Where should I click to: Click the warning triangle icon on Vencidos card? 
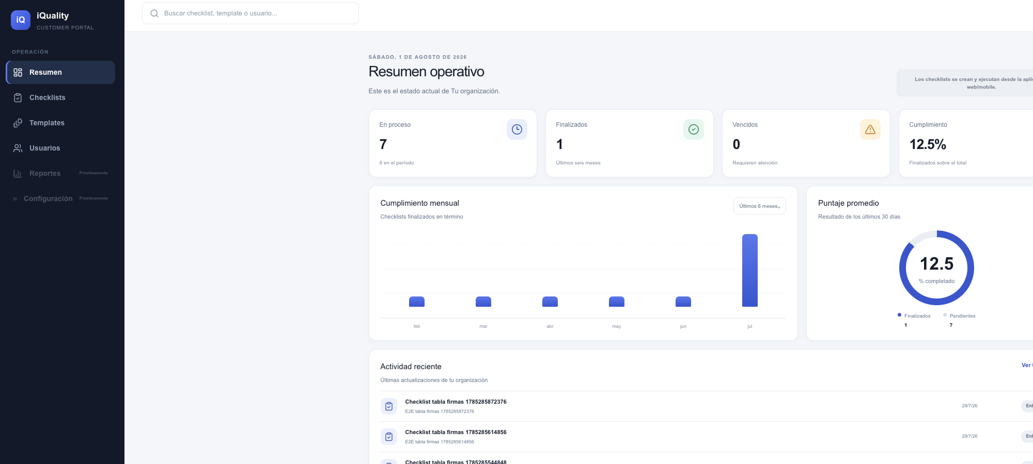click(870, 129)
